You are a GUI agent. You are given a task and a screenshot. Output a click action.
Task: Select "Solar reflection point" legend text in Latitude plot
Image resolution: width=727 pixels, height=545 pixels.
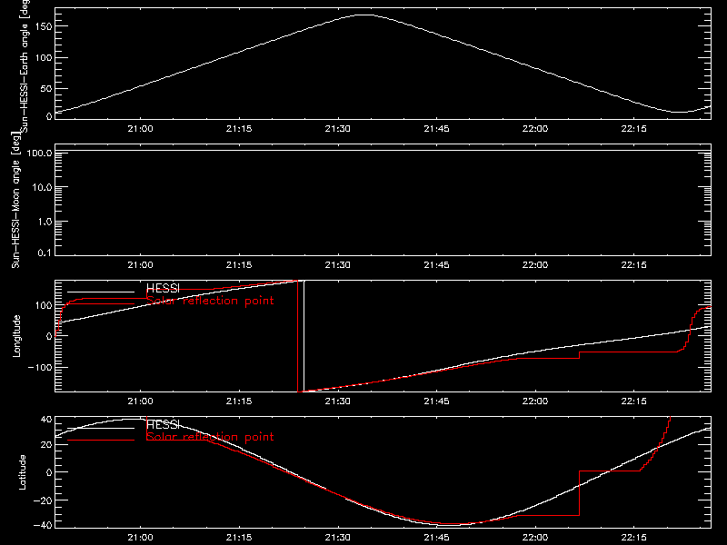(x=210, y=437)
